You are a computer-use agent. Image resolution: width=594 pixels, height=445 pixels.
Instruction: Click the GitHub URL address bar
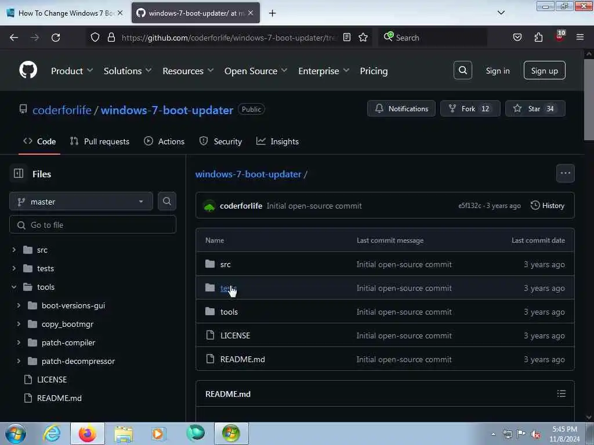229,38
